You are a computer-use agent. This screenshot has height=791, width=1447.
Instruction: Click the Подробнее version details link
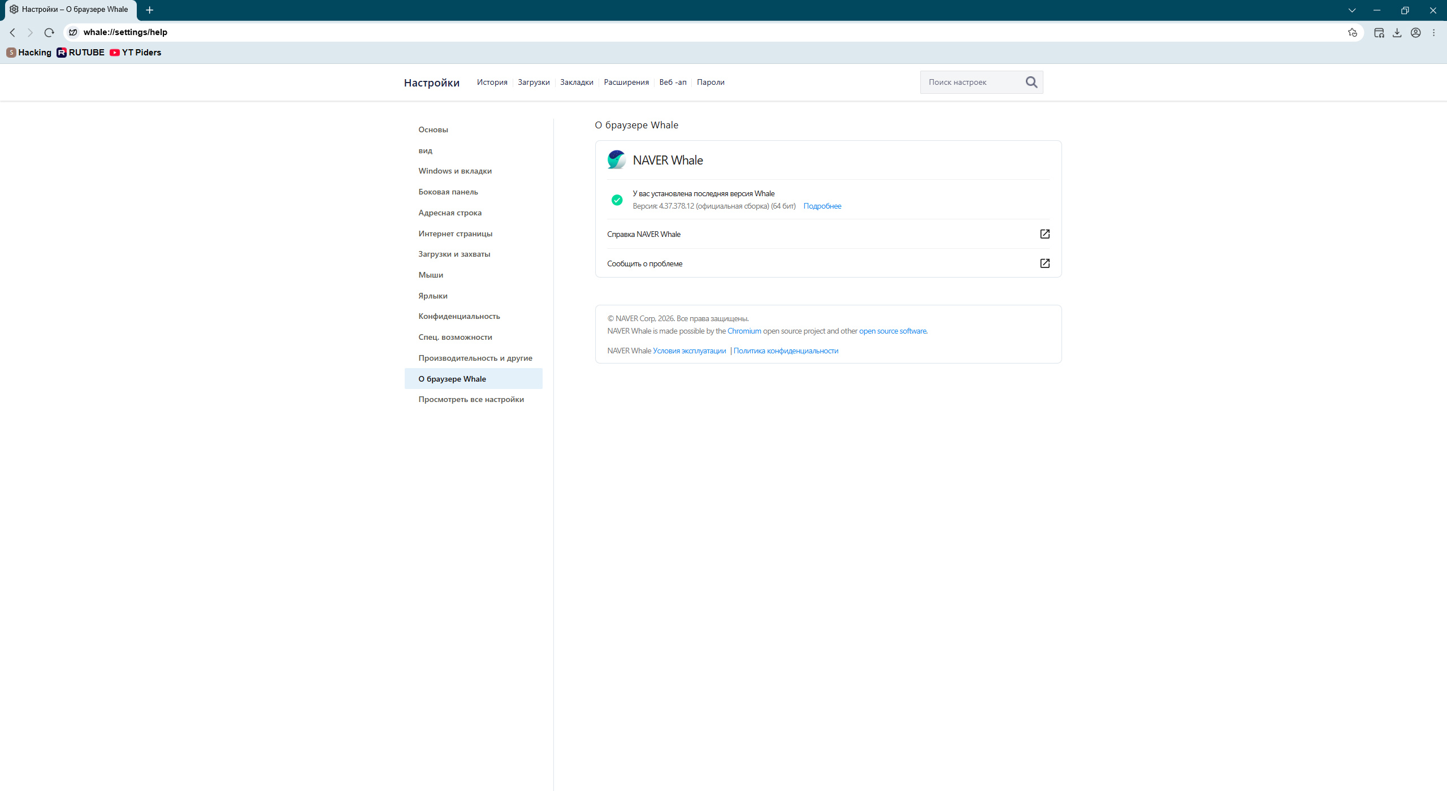click(822, 206)
